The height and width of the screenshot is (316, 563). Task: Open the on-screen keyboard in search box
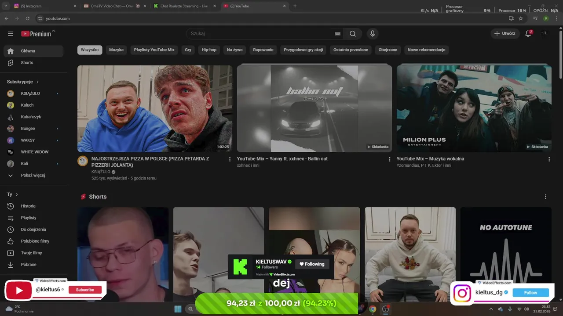[337, 34]
